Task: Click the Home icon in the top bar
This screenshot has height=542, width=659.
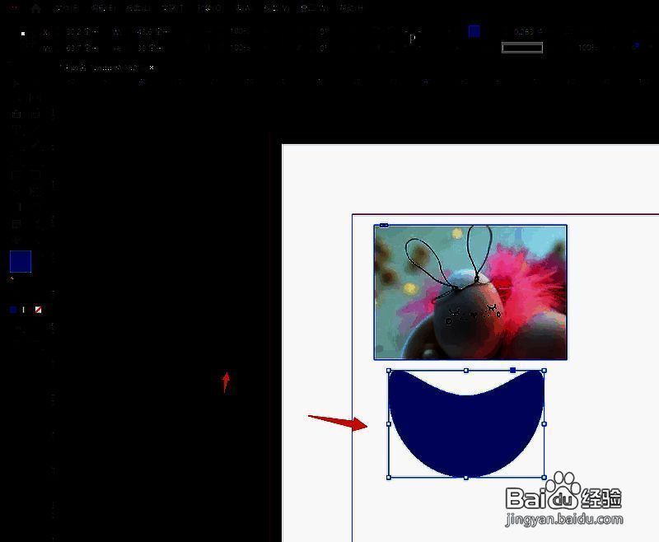Action: point(35,8)
